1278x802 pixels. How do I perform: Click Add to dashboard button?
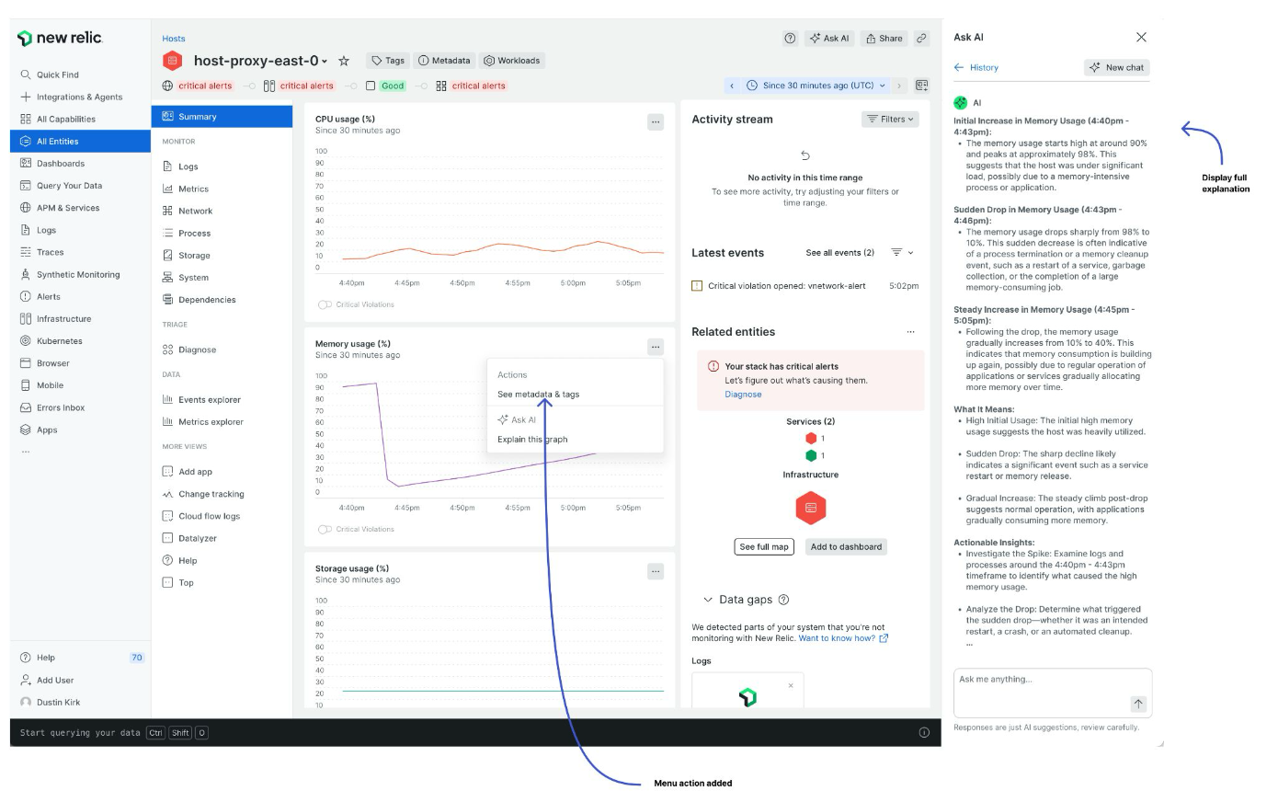pos(846,546)
